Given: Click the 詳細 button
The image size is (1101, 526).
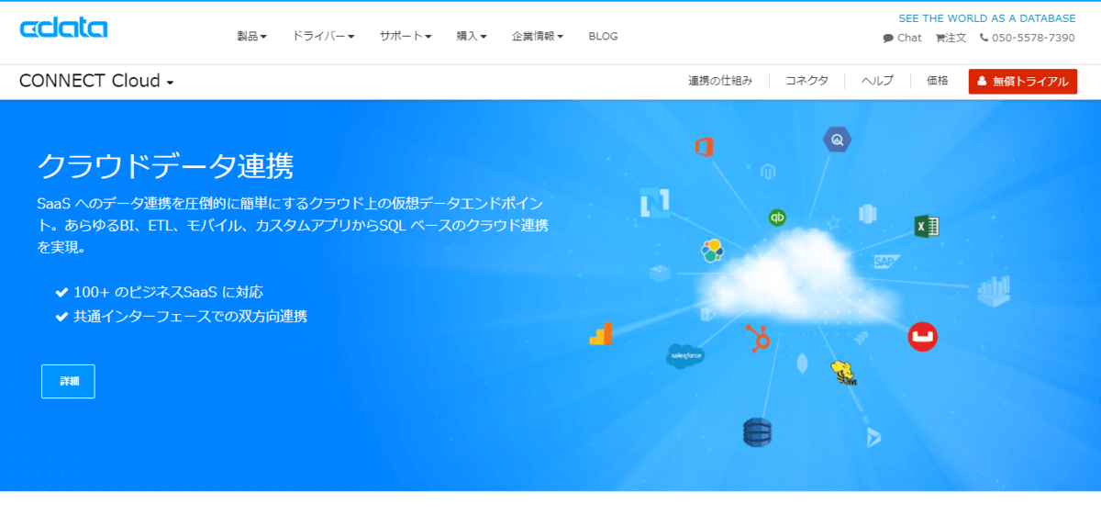Looking at the screenshot, I should [x=68, y=381].
